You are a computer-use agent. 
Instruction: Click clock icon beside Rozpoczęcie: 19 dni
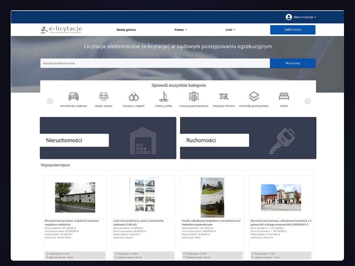253,254
